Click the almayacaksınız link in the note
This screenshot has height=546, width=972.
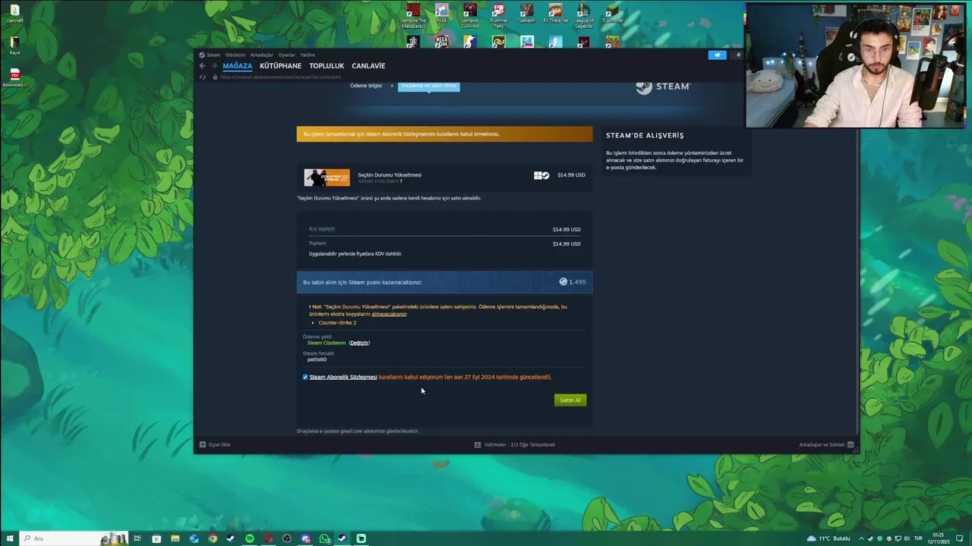[389, 314]
